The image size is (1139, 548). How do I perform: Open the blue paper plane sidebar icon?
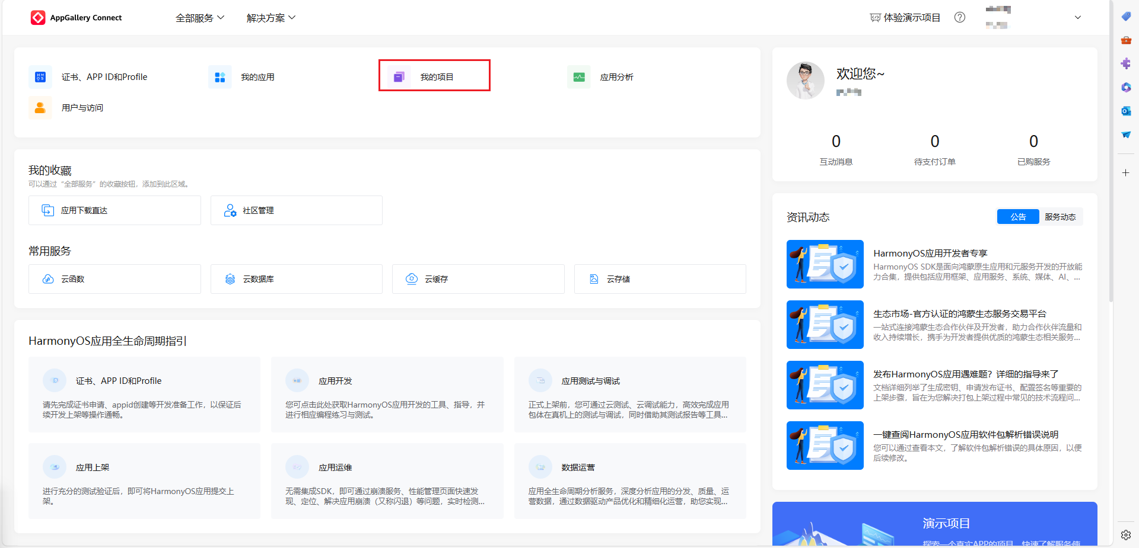coord(1126,134)
